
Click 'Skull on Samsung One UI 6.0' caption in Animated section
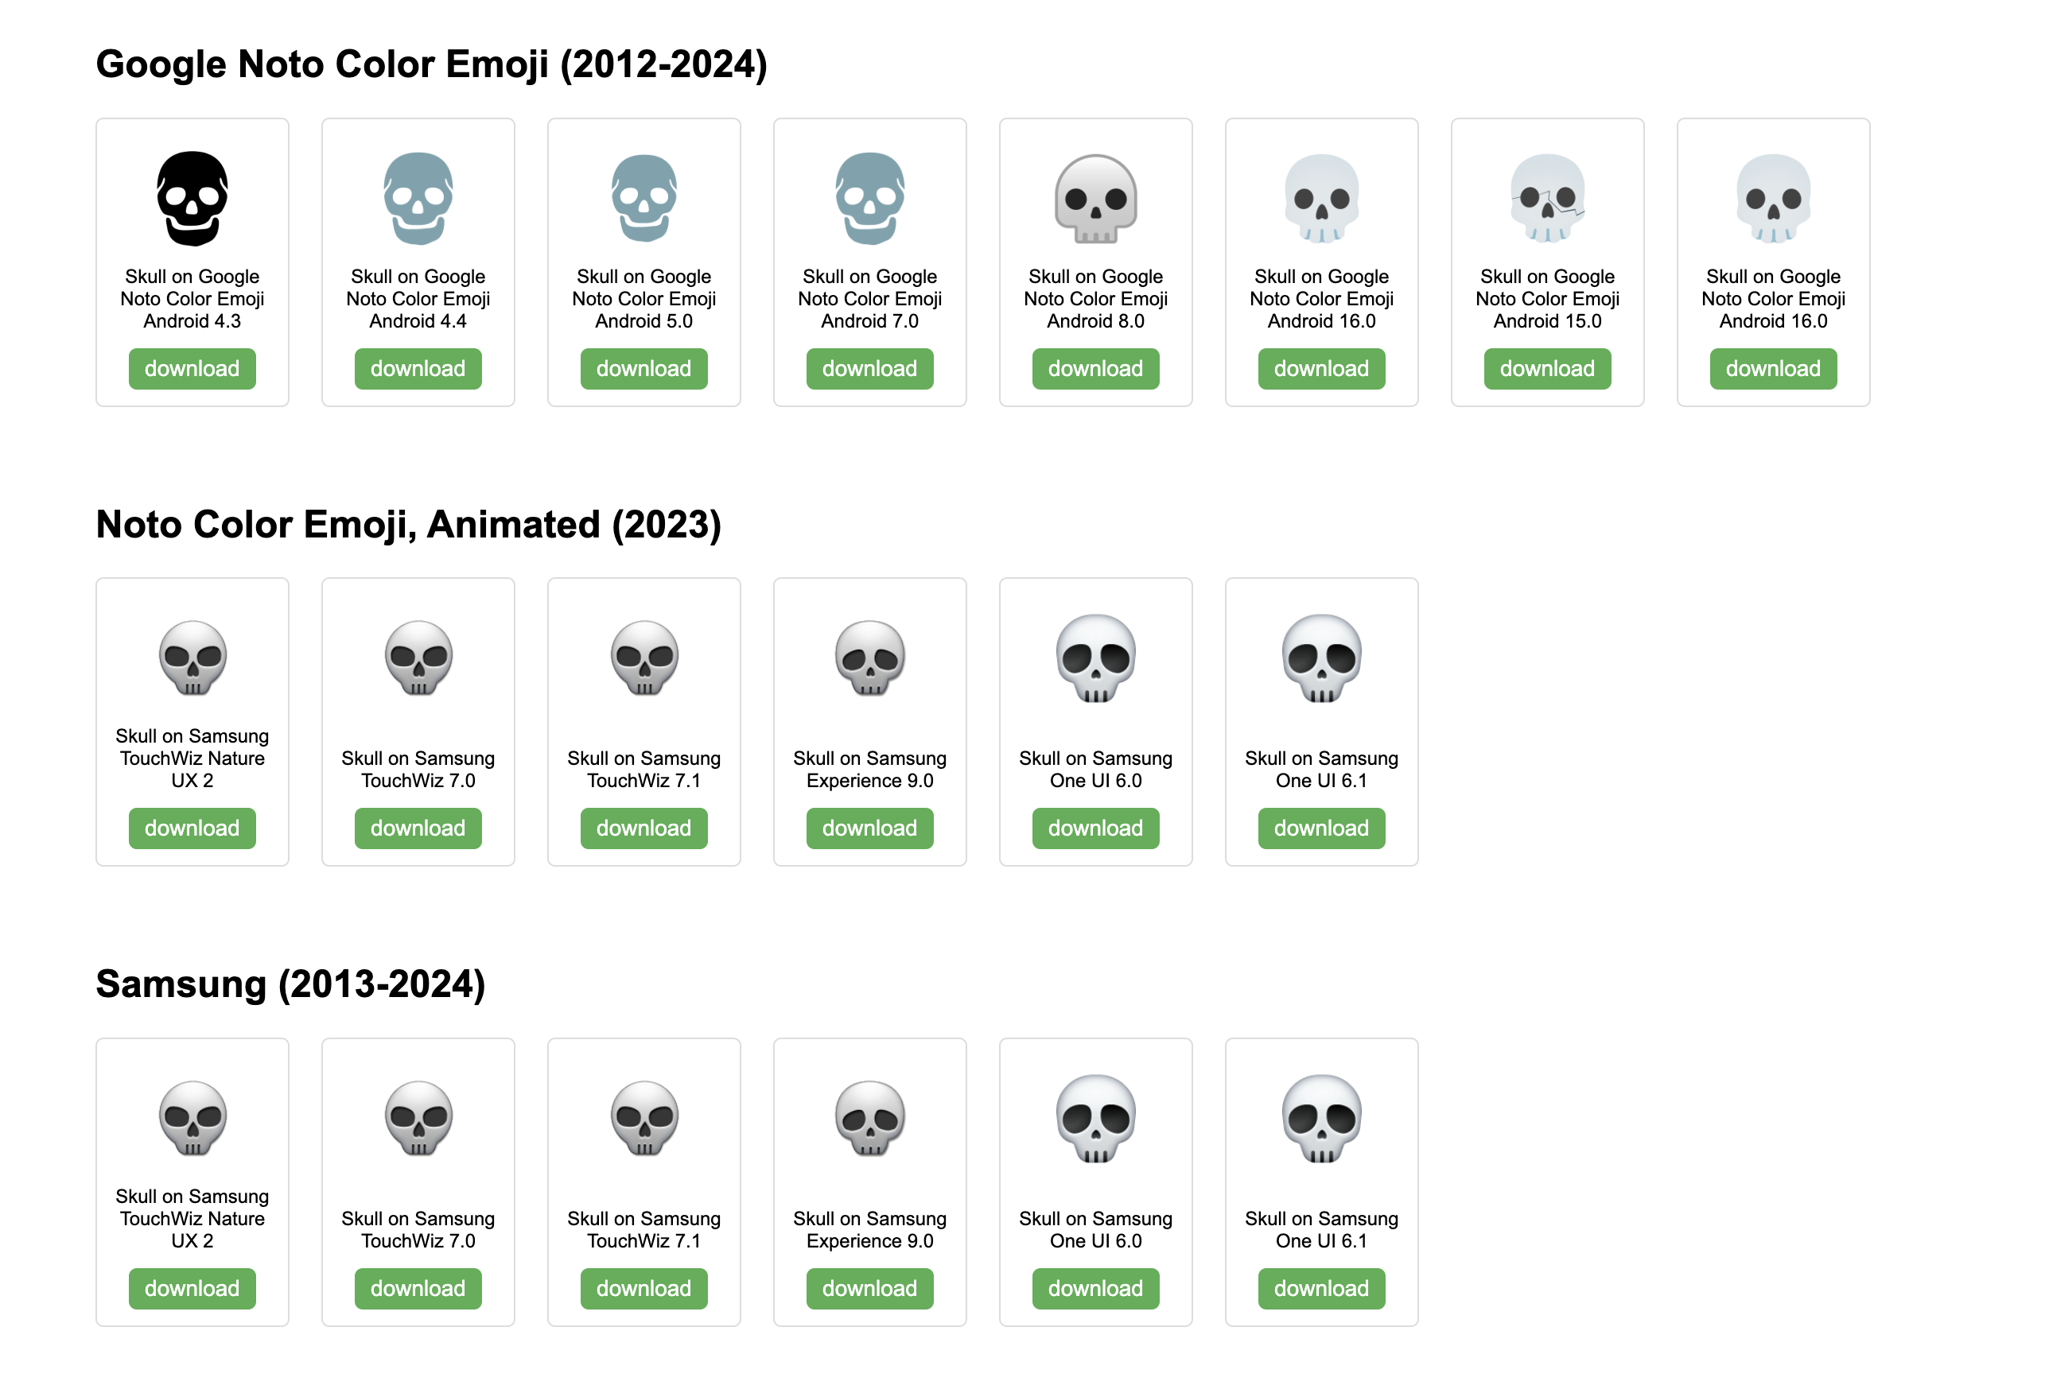(x=1095, y=769)
